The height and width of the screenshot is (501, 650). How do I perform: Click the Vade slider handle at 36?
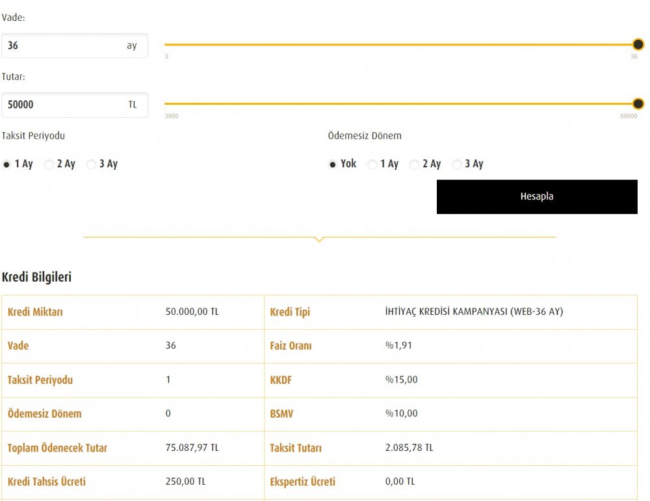pyautogui.click(x=638, y=44)
